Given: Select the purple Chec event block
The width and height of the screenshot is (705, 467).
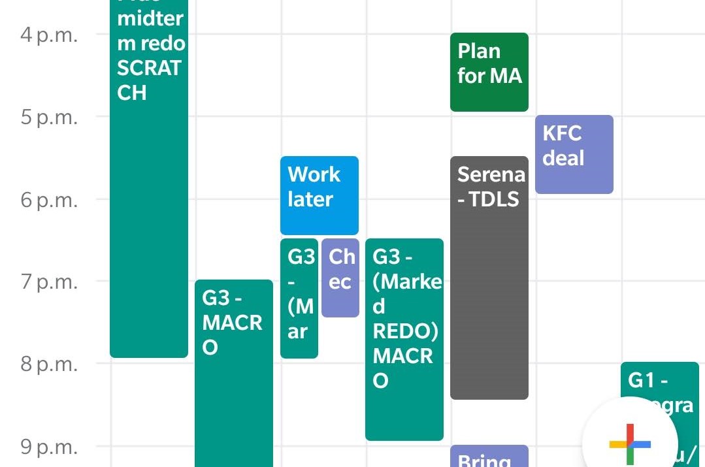Looking at the screenshot, I should (340, 278).
